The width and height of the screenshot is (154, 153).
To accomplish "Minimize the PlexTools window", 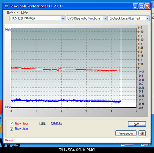I will [x=135, y=6].
